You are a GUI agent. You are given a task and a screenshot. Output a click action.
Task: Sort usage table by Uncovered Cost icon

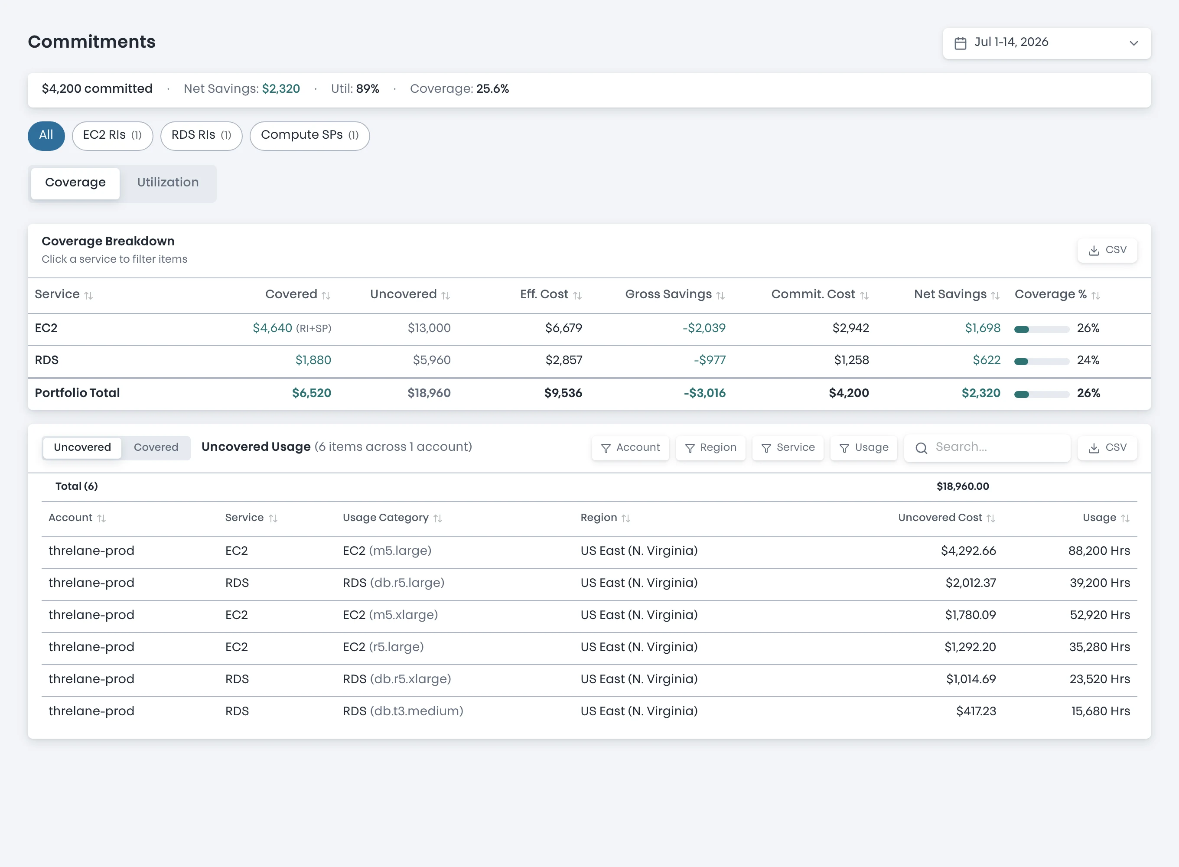pyautogui.click(x=990, y=518)
